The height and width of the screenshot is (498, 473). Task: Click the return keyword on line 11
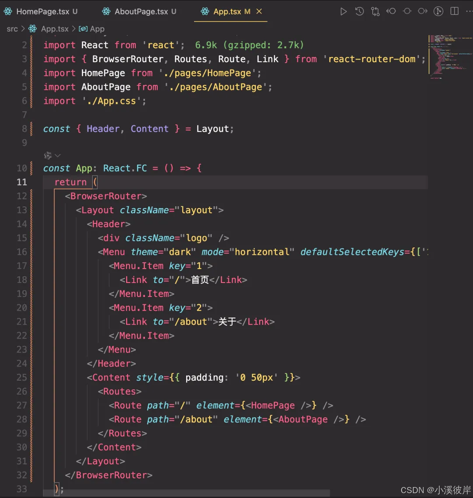pyautogui.click(x=71, y=182)
